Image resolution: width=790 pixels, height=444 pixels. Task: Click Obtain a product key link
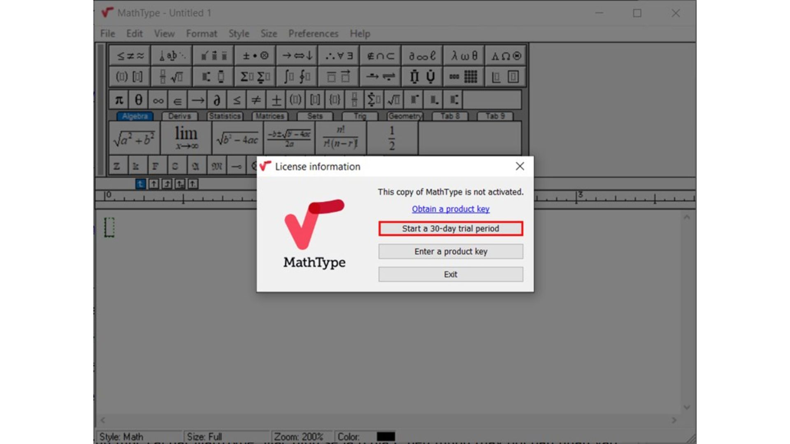[x=451, y=209]
